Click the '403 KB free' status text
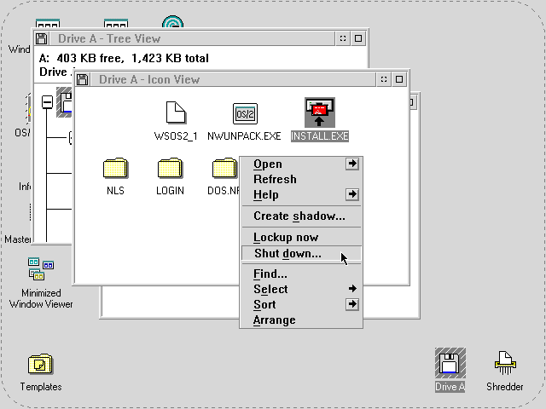 click(90, 58)
